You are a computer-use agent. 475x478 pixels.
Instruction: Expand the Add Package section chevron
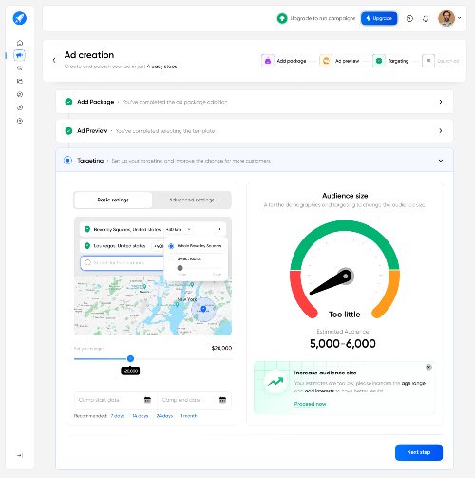[x=441, y=102]
